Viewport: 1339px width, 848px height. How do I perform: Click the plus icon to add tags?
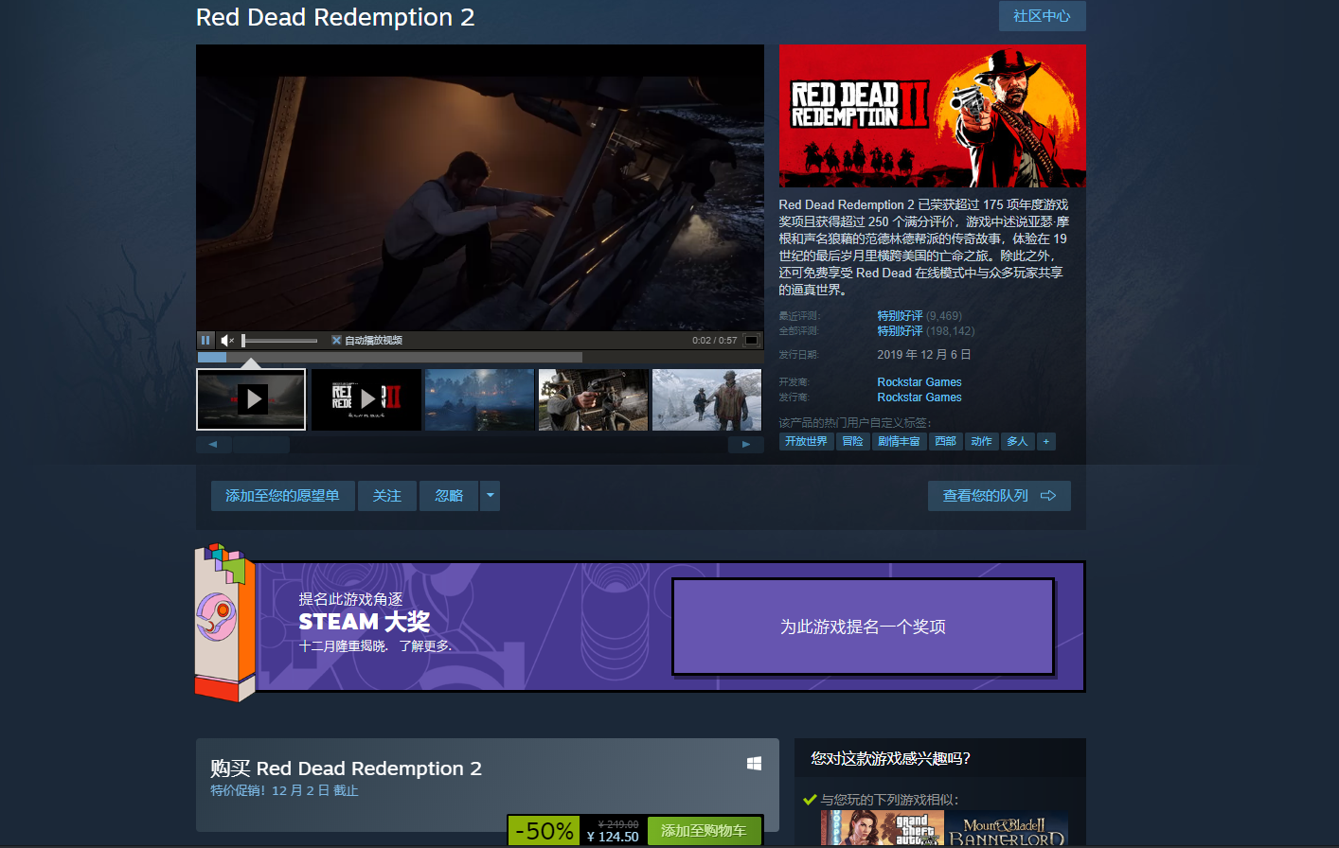[1046, 441]
